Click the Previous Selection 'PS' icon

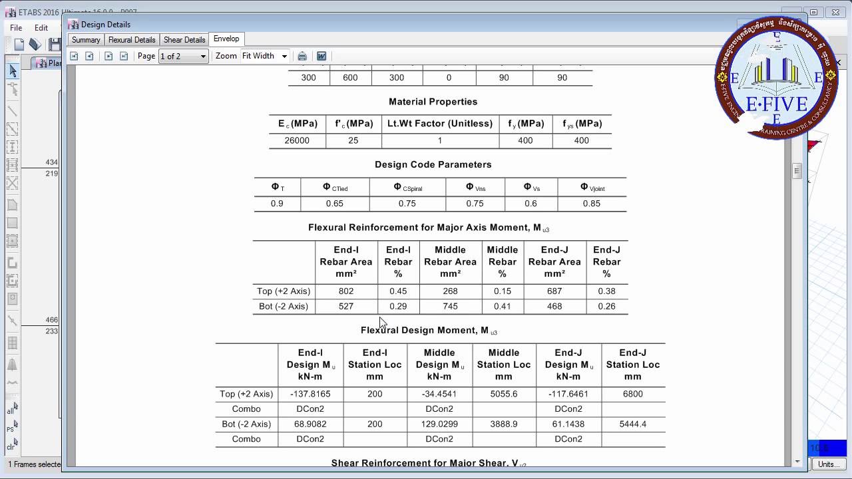click(13, 426)
